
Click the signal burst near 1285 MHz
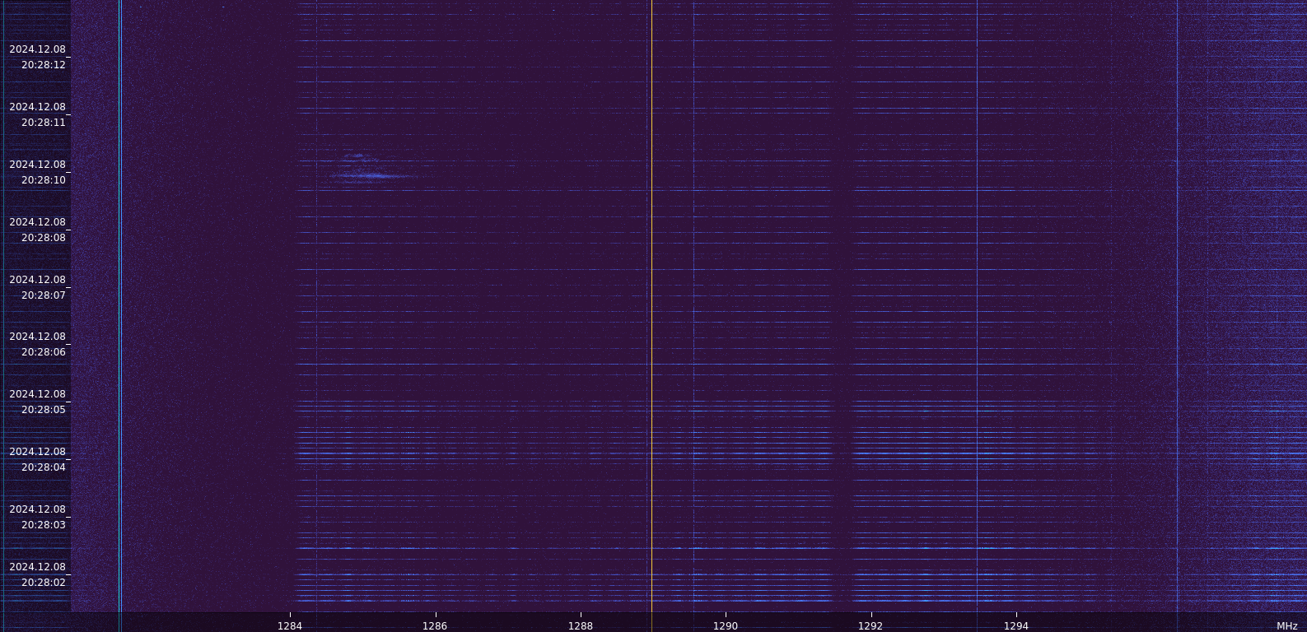click(371, 174)
